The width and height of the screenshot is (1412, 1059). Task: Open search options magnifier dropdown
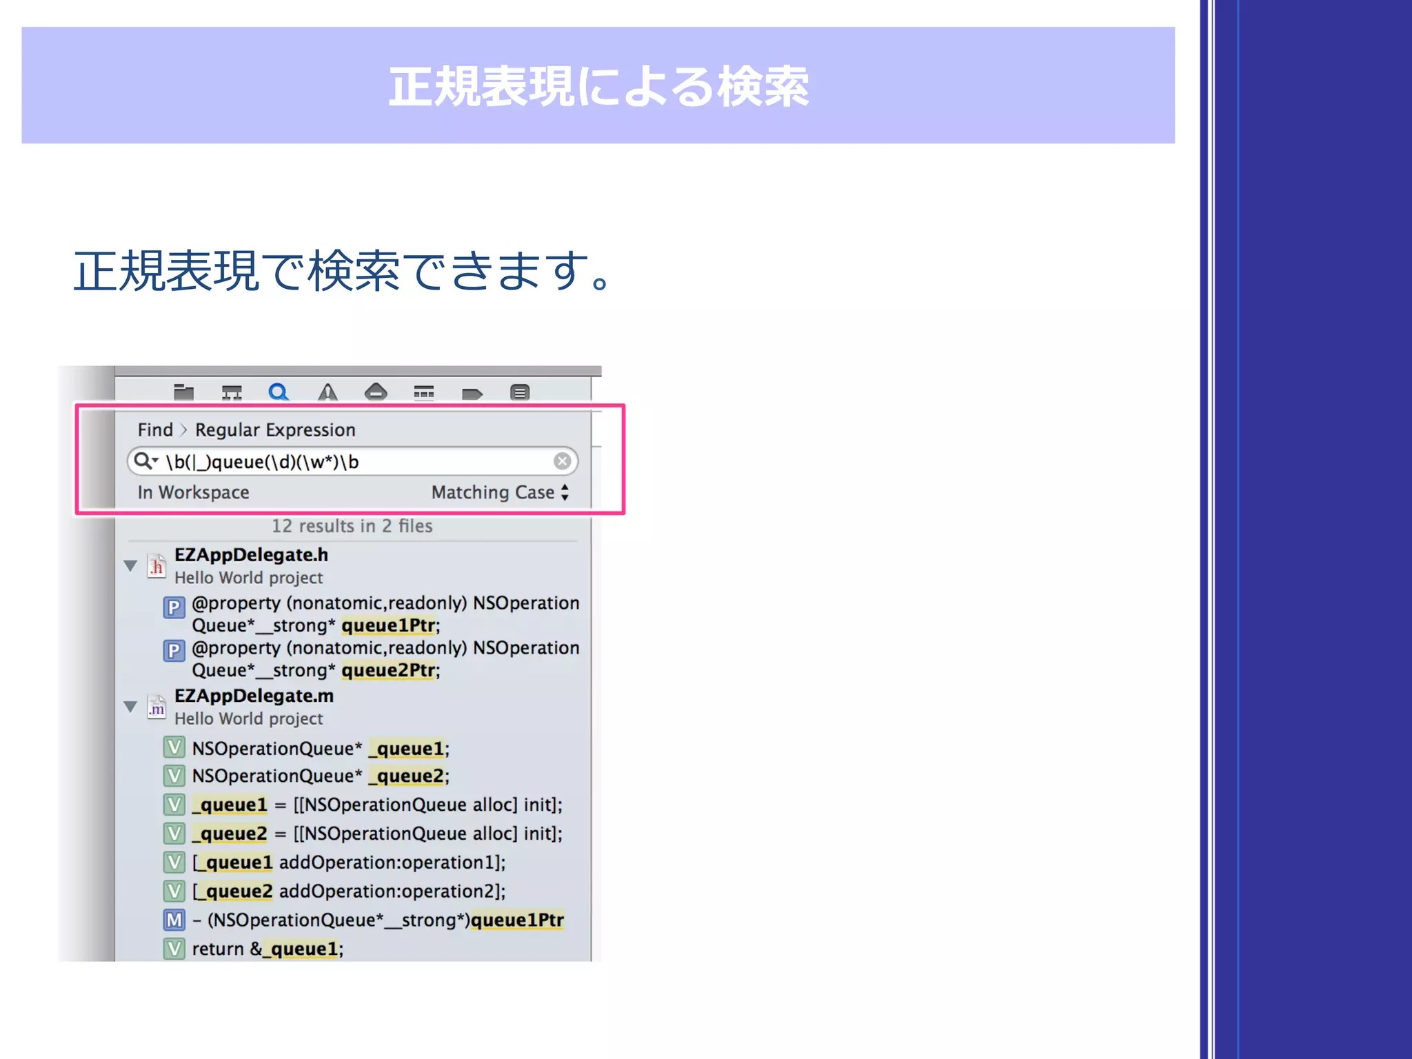[145, 461]
